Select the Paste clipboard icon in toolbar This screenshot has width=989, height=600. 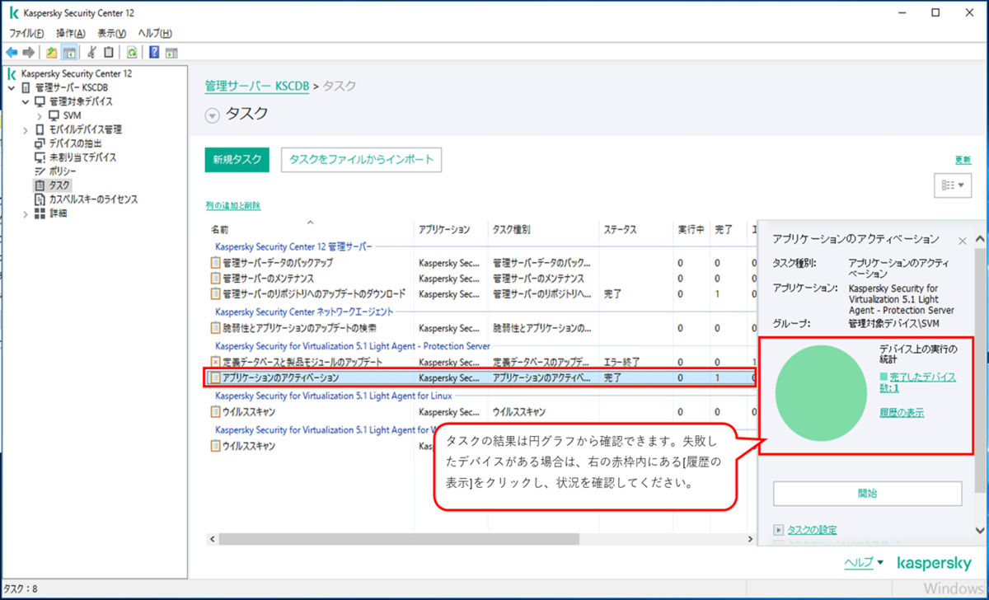[108, 52]
